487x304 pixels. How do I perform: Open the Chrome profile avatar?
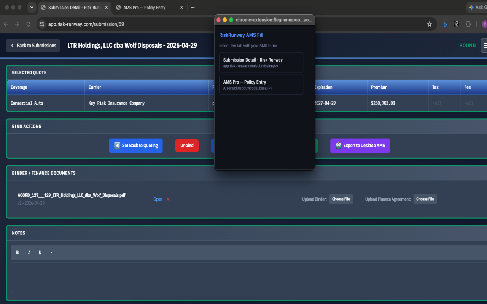click(x=484, y=24)
